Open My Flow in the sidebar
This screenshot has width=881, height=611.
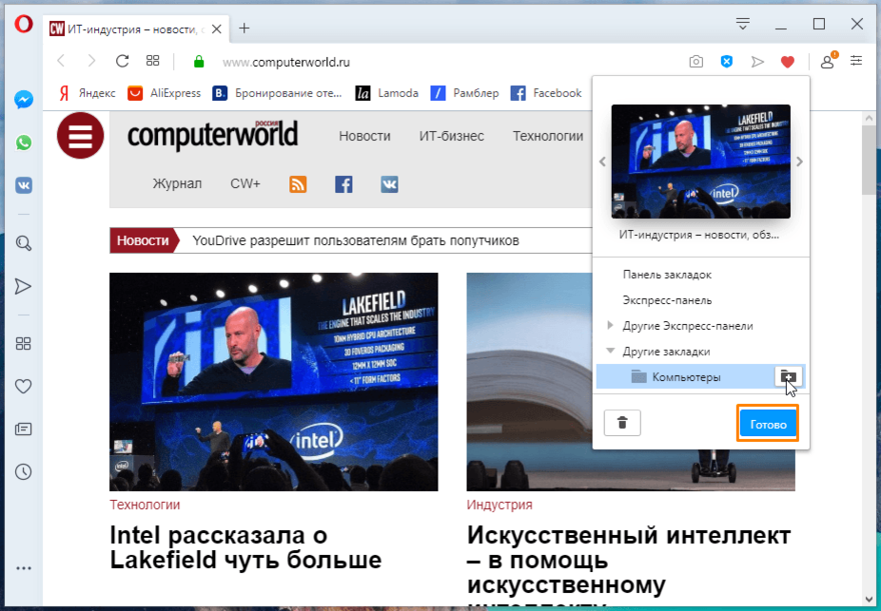[23, 287]
